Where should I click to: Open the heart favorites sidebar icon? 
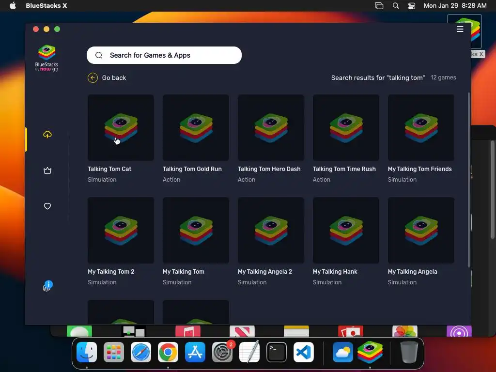coord(47,206)
